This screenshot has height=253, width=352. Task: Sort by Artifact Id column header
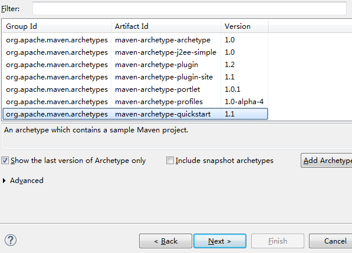coord(166,26)
